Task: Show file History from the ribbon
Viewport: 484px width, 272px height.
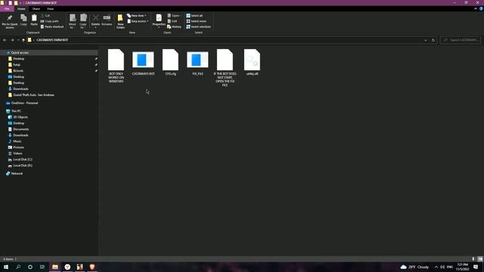Action: pos(174,27)
